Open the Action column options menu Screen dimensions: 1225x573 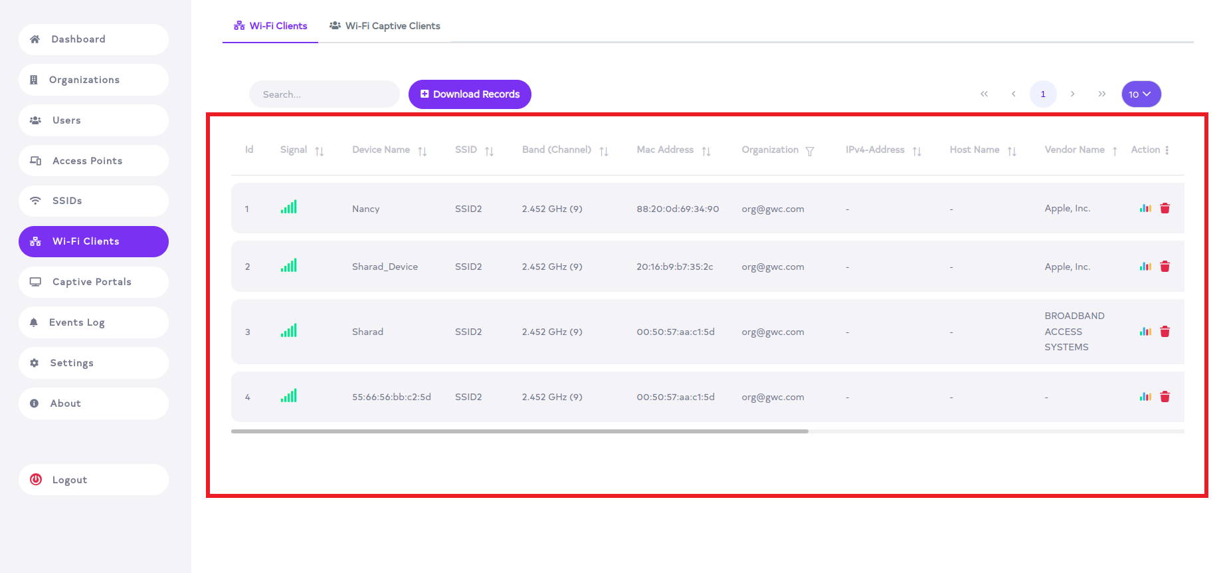click(1167, 150)
